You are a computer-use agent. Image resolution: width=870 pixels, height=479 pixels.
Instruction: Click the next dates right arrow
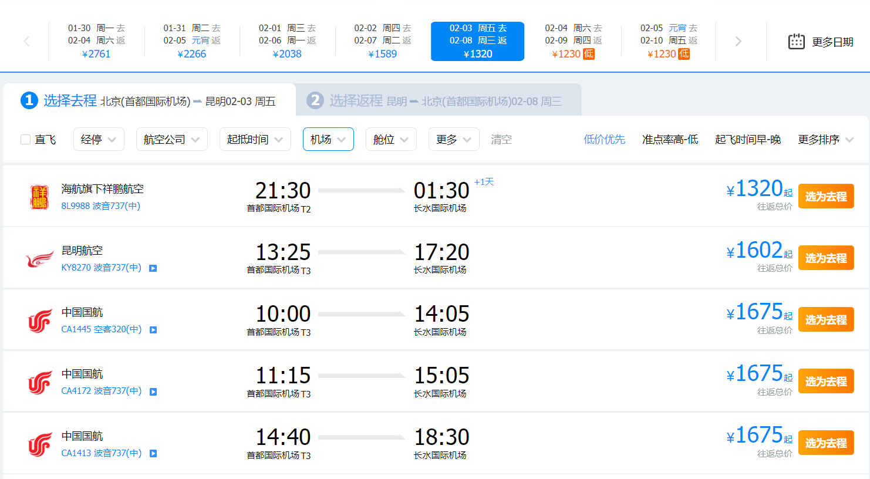tap(738, 41)
